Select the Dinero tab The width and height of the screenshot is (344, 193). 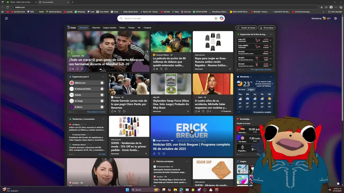122,28
